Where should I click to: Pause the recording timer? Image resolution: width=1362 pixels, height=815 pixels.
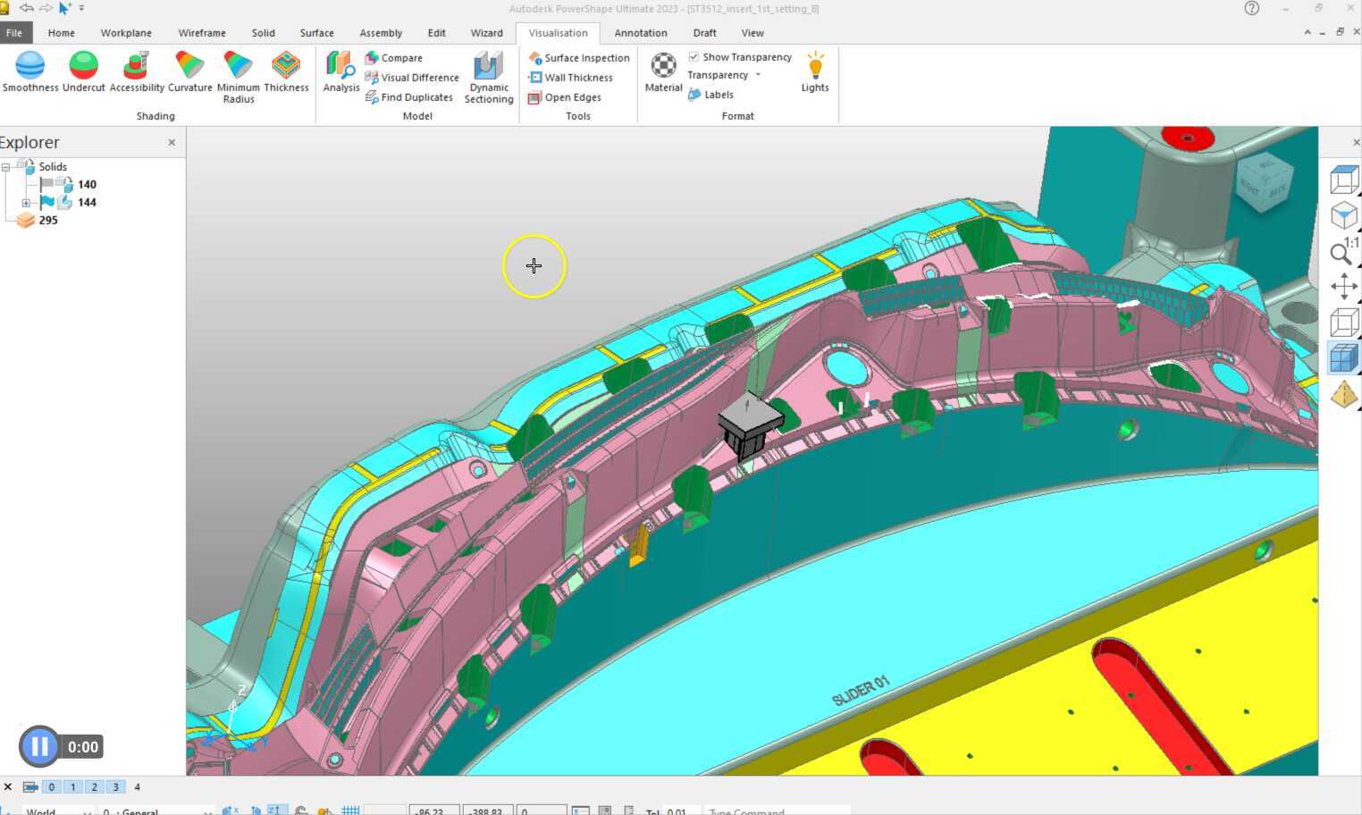39,746
